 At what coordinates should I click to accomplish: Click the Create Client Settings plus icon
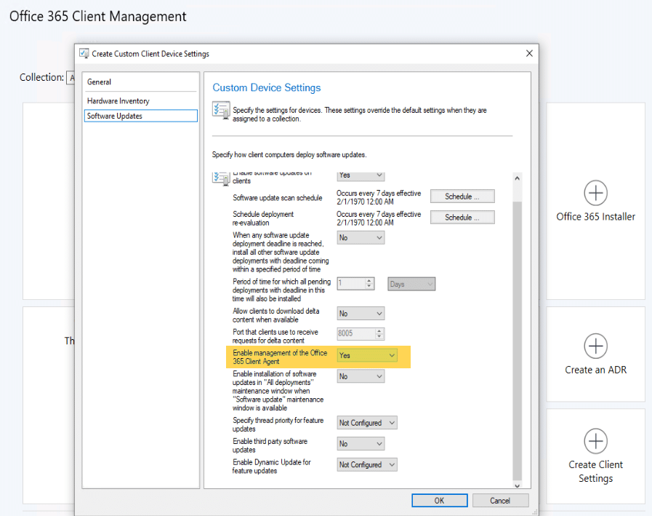point(595,441)
